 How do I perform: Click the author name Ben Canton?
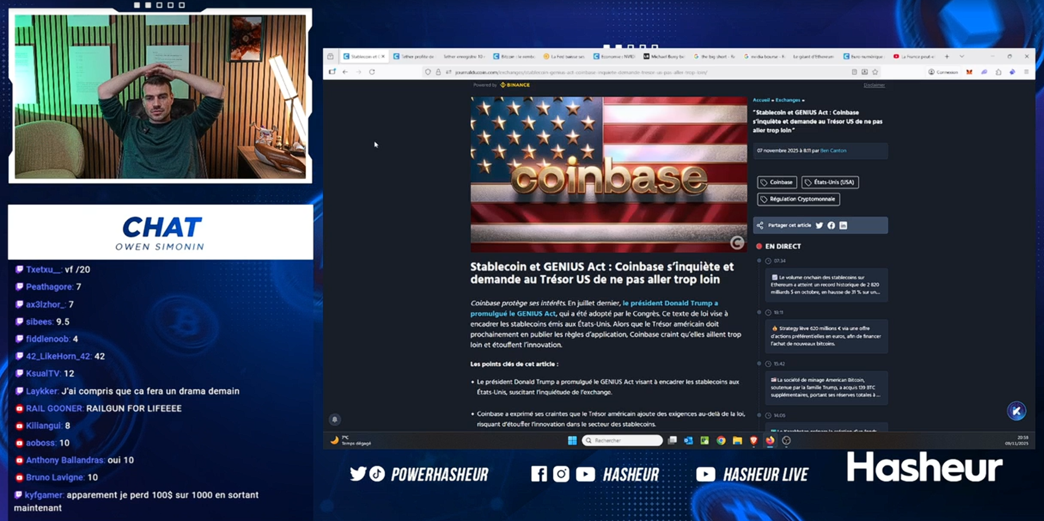[x=833, y=151]
